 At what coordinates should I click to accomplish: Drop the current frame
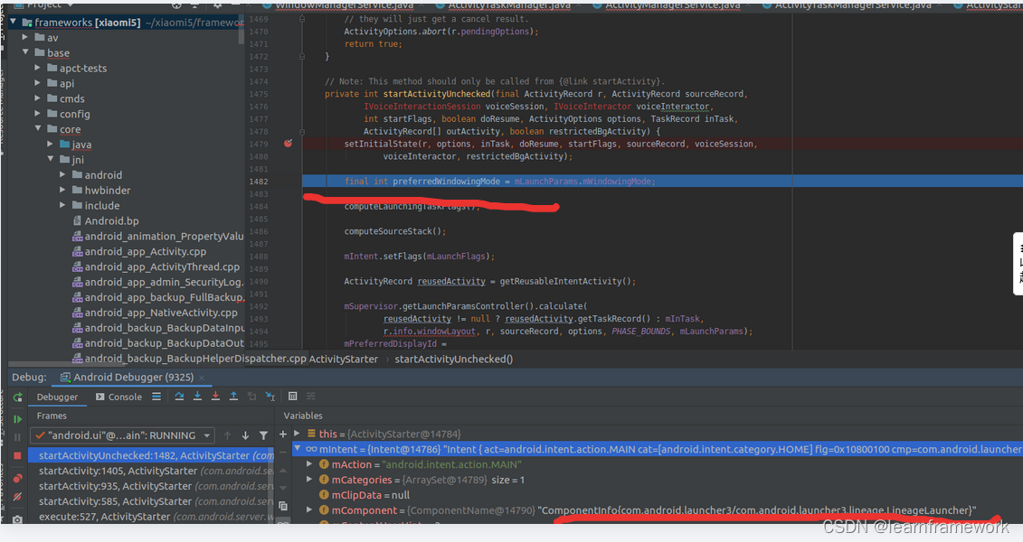point(251,396)
